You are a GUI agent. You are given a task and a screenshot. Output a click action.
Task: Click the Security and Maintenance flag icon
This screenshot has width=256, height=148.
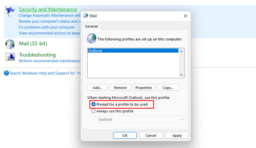pos(10,12)
